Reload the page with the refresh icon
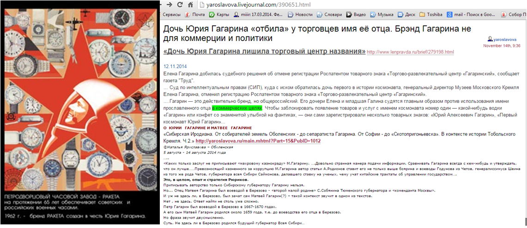The width and height of the screenshot is (527, 228). tap(180, 5)
